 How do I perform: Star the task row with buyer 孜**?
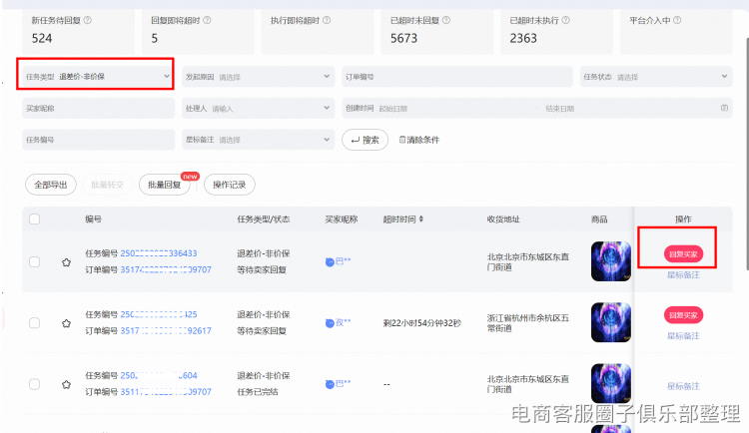click(66, 323)
